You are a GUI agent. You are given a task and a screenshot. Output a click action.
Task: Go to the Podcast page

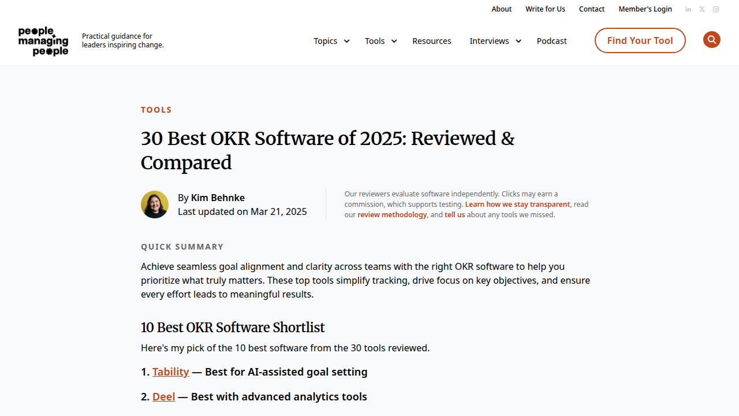click(552, 41)
